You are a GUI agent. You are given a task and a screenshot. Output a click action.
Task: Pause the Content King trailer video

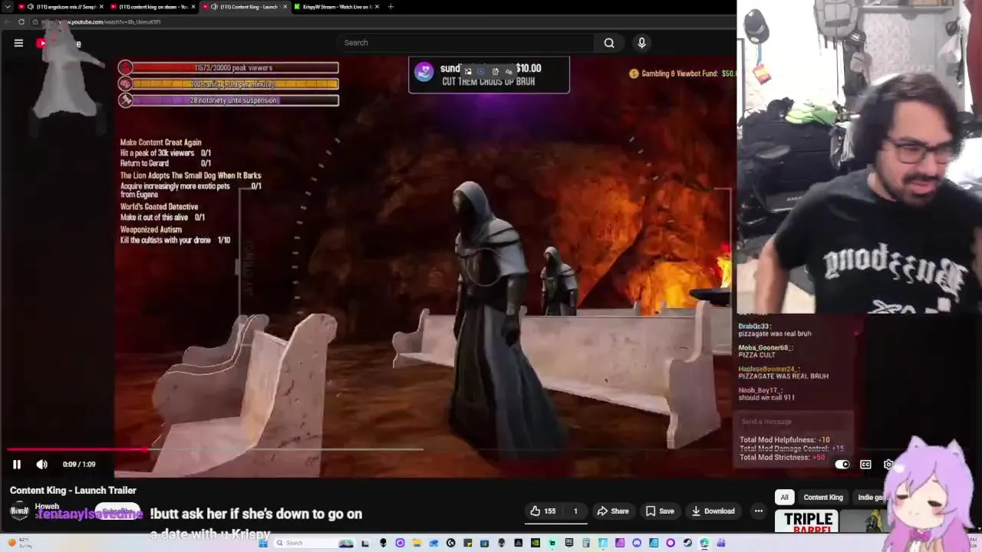16,464
